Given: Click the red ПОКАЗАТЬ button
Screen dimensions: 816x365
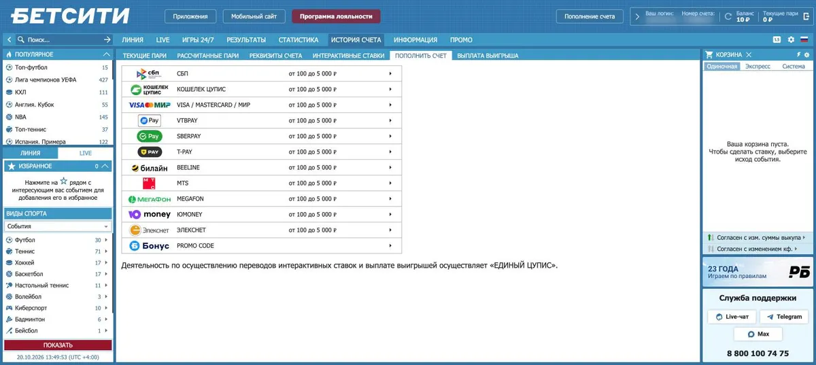Looking at the screenshot, I should 58,345.
